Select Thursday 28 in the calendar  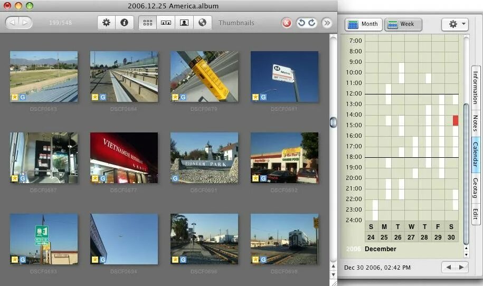(x=424, y=237)
